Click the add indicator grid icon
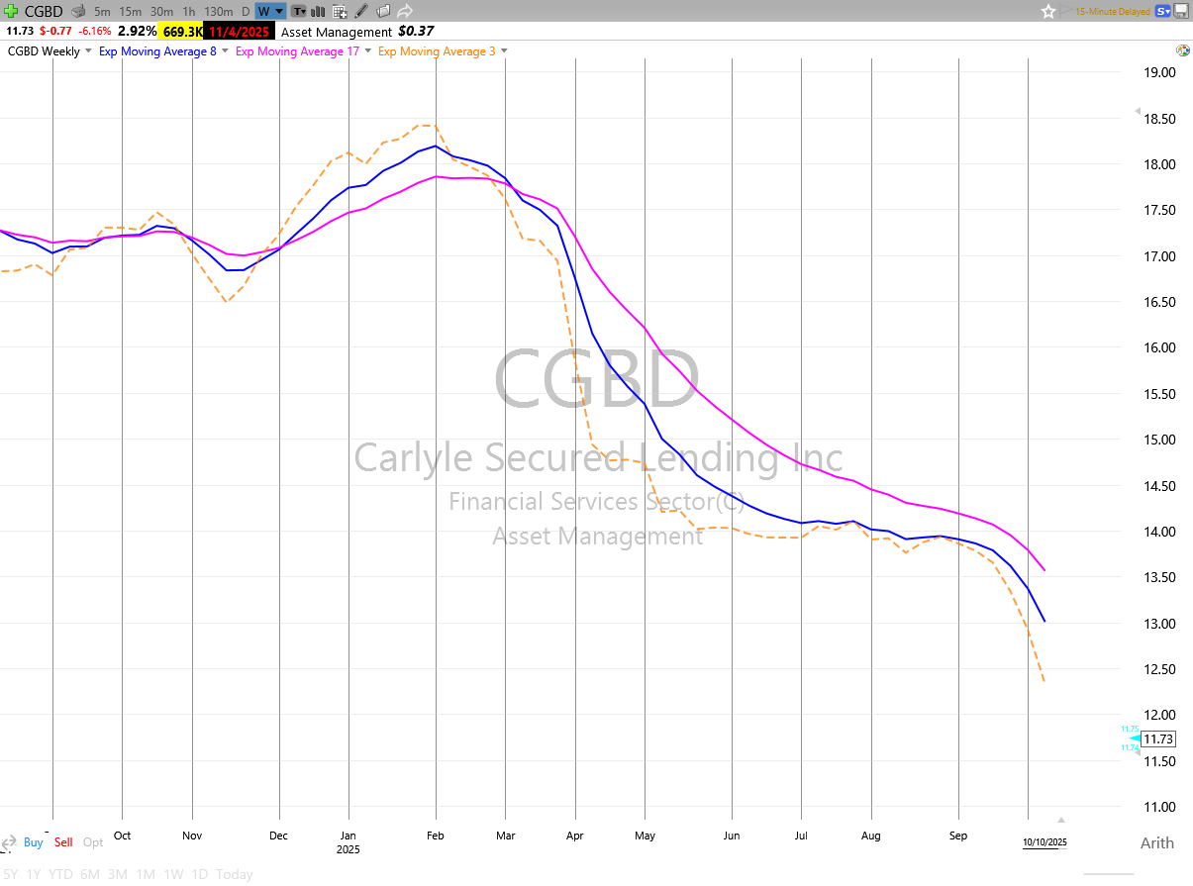 [340, 12]
